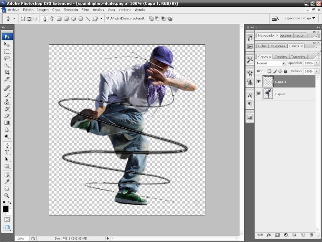Viewport: 322px width, 242px height.
Task: Select the Brush tool
Action: click(7, 95)
